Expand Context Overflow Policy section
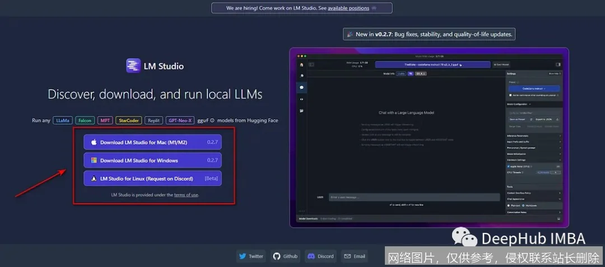Viewport: 605px width, 267px height. point(534,193)
